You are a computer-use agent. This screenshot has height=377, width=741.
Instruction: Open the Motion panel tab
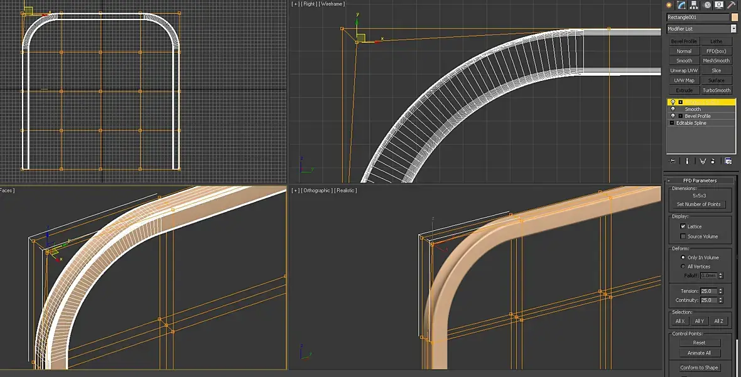coord(707,4)
